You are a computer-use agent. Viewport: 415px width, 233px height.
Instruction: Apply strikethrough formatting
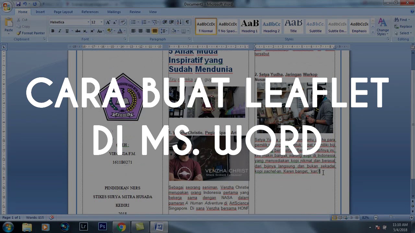78,31
